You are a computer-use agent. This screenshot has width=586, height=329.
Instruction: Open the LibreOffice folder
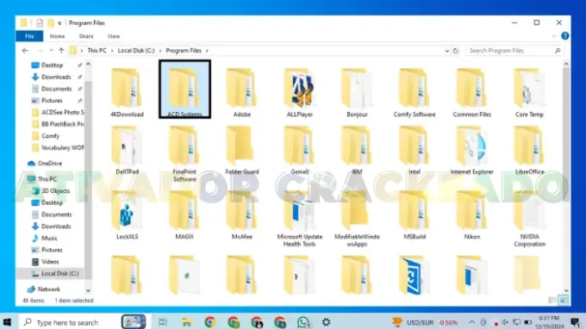(x=529, y=150)
